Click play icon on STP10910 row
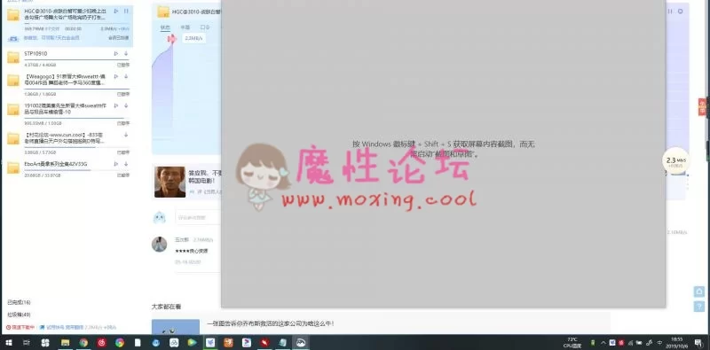The width and height of the screenshot is (710, 350). [116, 53]
